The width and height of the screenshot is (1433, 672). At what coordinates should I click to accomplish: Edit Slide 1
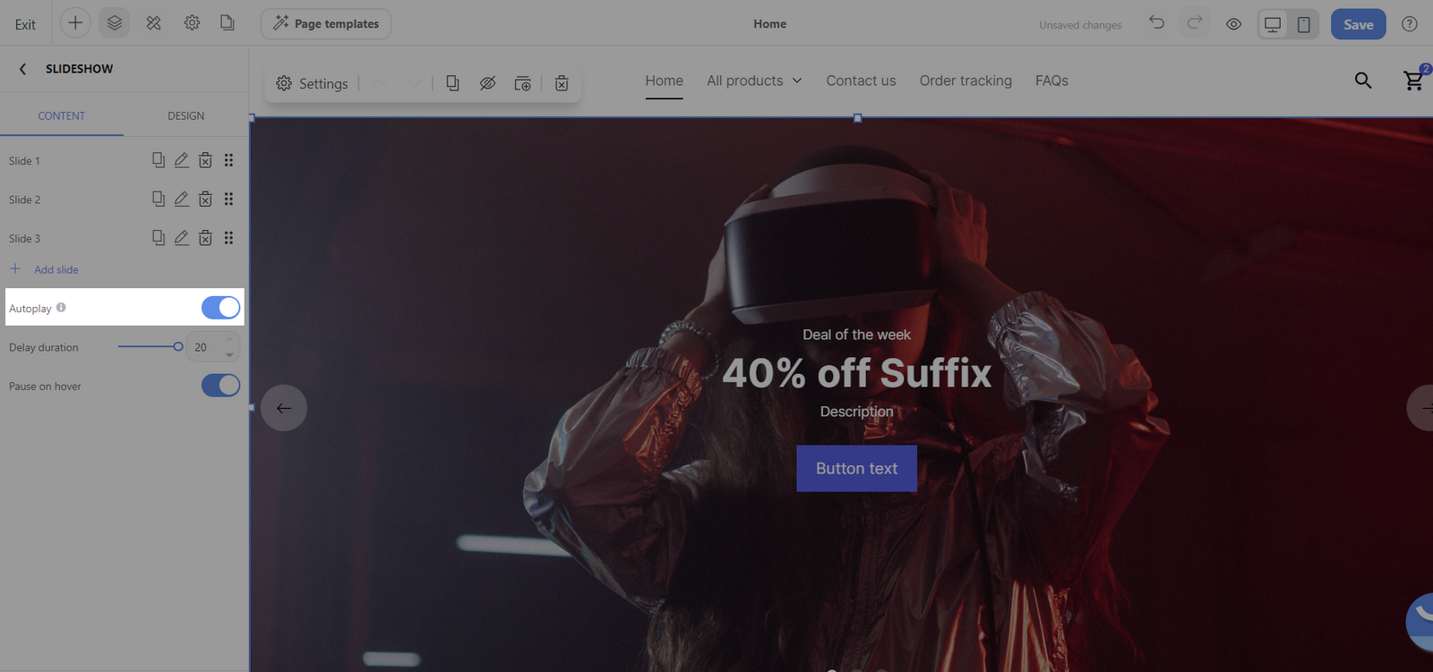(182, 160)
